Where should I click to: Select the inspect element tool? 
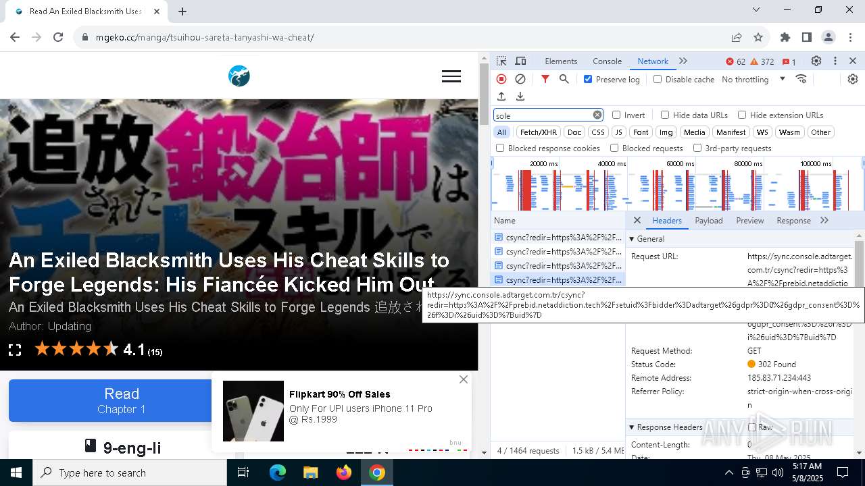[501, 61]
